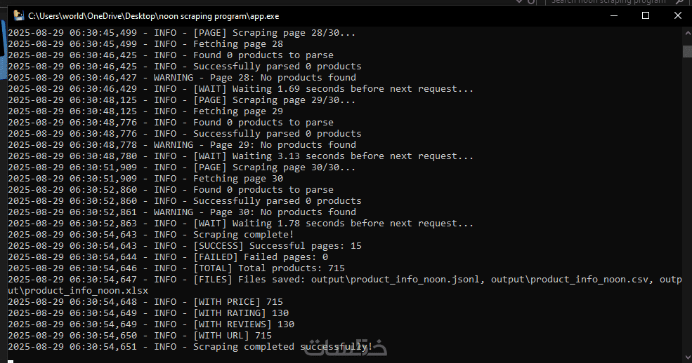The width and height of the screenshot is (692, 363).
Task: Click the 'WARNING - Page 28' log entry
Action: [254, 78]
